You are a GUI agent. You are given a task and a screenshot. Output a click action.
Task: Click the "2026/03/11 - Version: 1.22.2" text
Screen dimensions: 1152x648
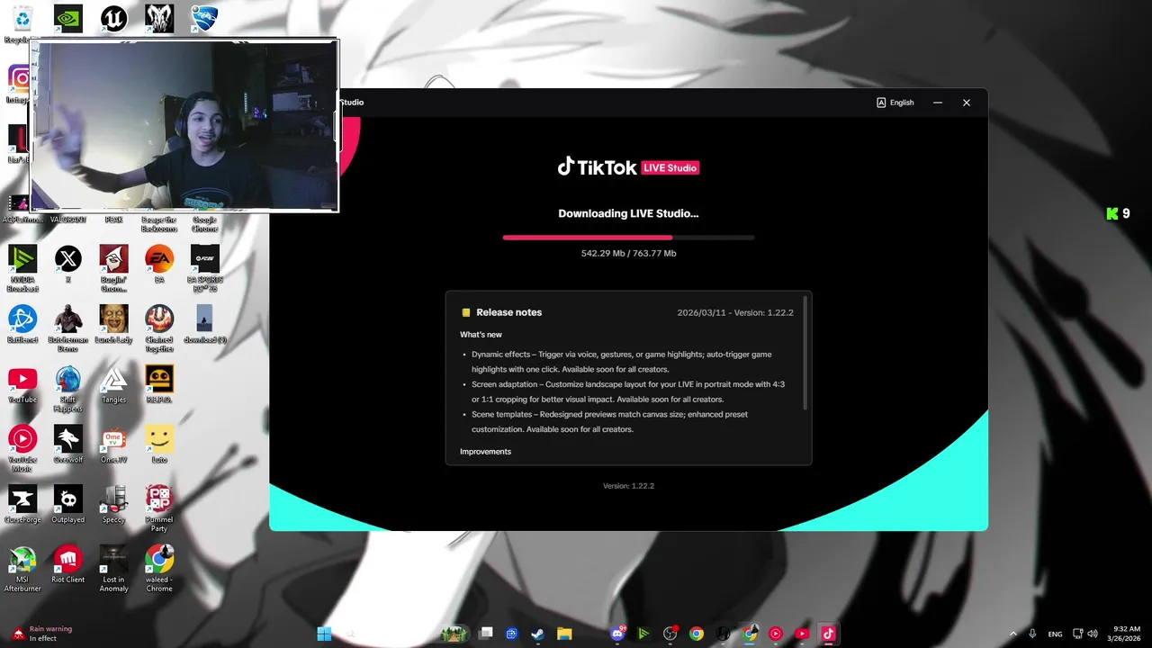click(735, 312)
